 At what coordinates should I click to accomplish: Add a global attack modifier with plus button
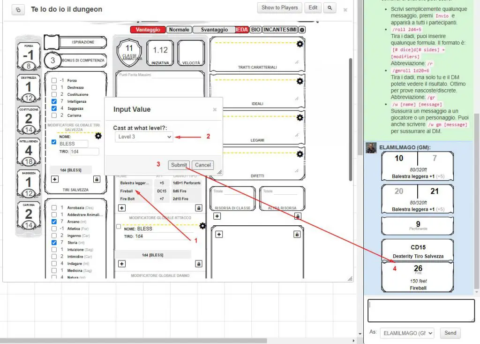pos(122,264)
